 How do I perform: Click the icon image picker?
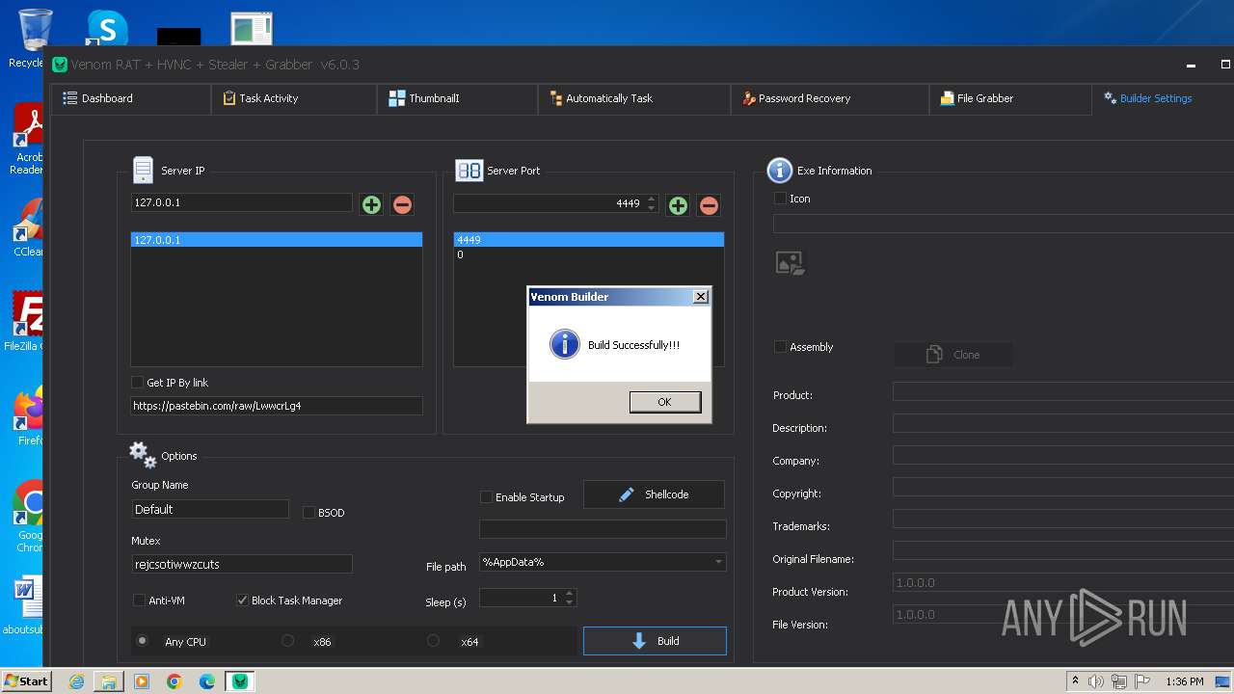tap(791, 262)
